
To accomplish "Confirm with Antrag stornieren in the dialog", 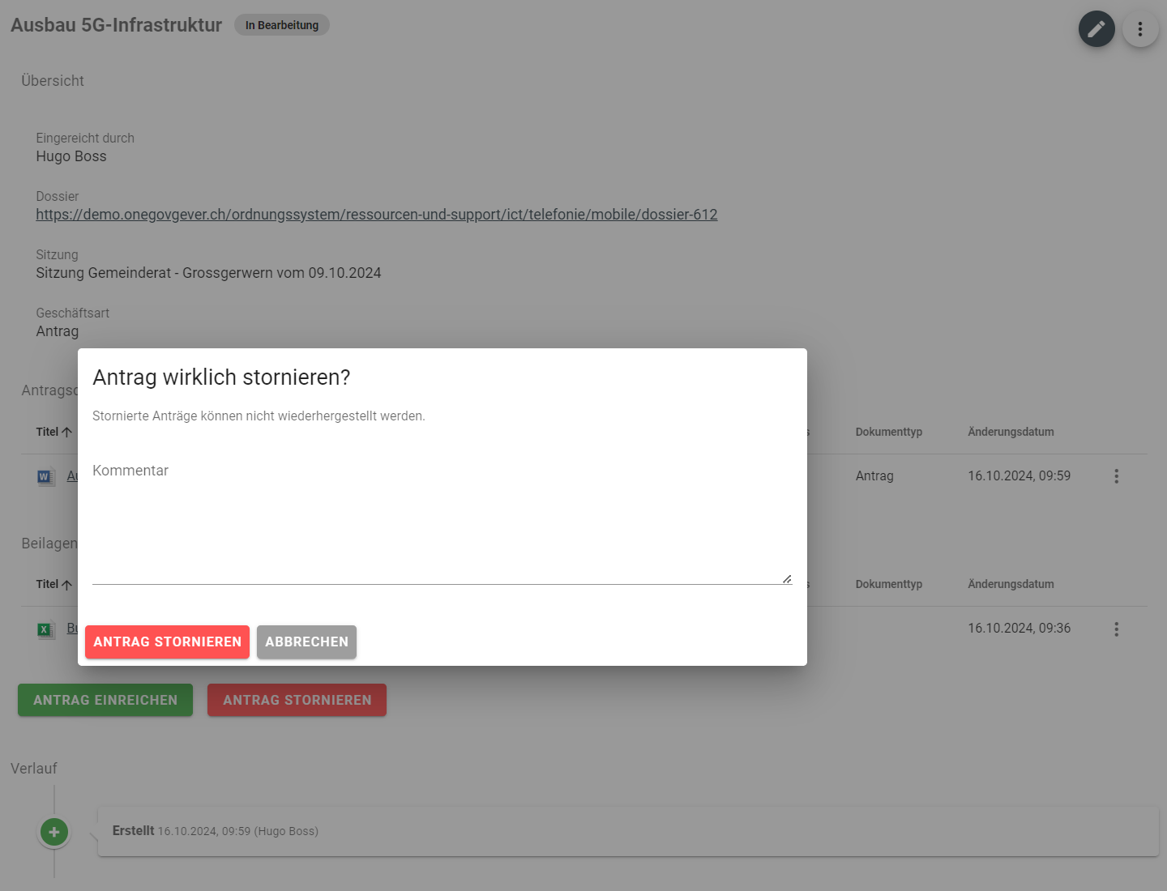I will tap(167, 642).
